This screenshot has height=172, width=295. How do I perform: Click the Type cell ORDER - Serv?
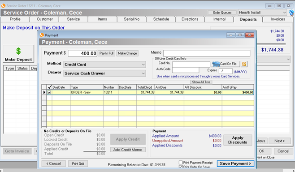87,92
